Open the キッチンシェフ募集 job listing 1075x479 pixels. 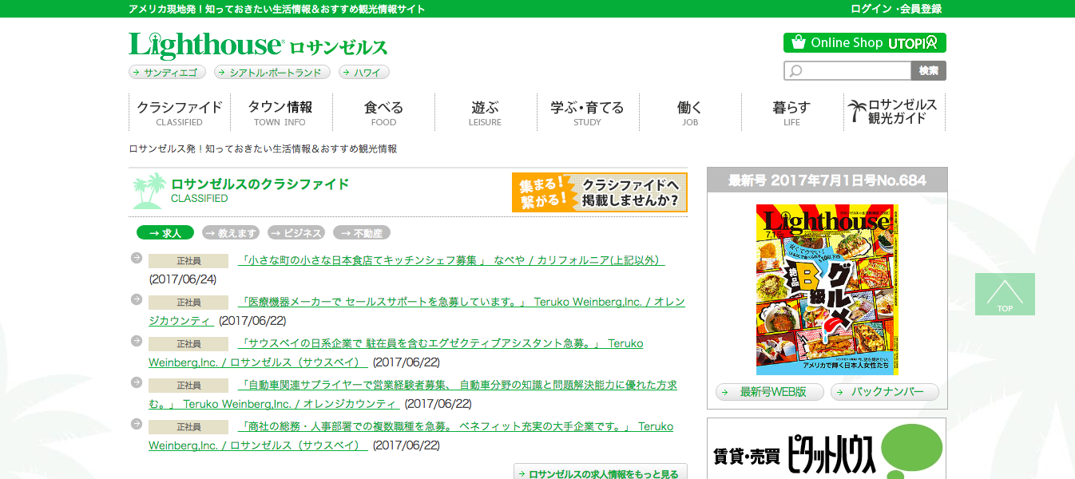pos(451,260)
